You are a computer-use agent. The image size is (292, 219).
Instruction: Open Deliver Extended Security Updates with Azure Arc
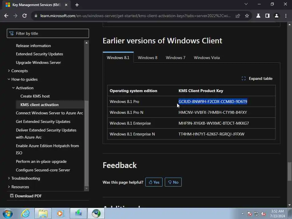tap(46, 133)
